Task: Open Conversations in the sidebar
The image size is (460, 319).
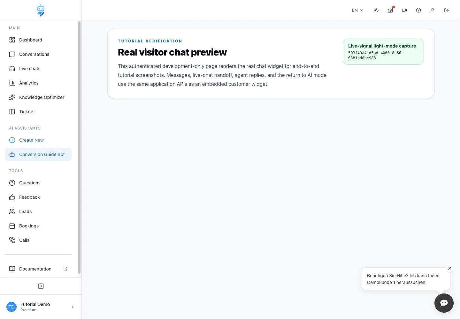Action: 38,54
